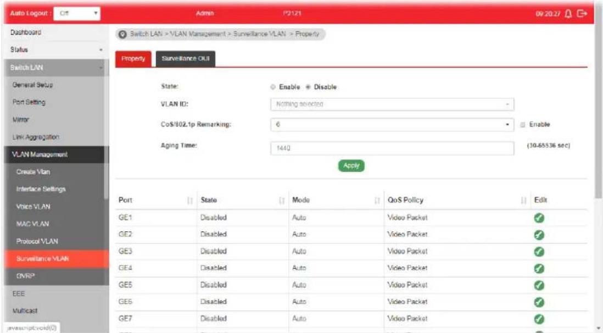Open GVRP page in sidebar
Image resolution: width=603 pixels, height=333 pixels.
[25, 276]
